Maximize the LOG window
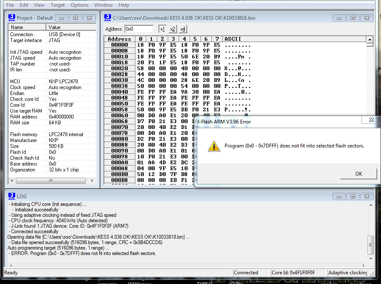 [353, 196]
